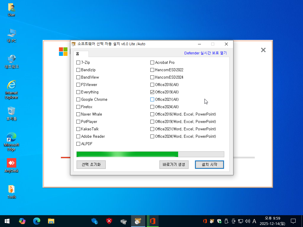Tick the Office2021(All) checkbox
This screenshot has height=227, width=303.
tap(152, 99)
